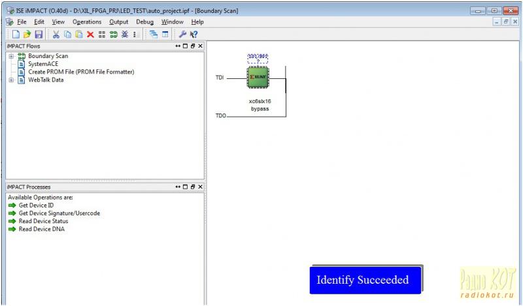The height and width of the screenshot is (306, 523).
Task: Run Read Device DNA operation
Action: click(41, 229)
